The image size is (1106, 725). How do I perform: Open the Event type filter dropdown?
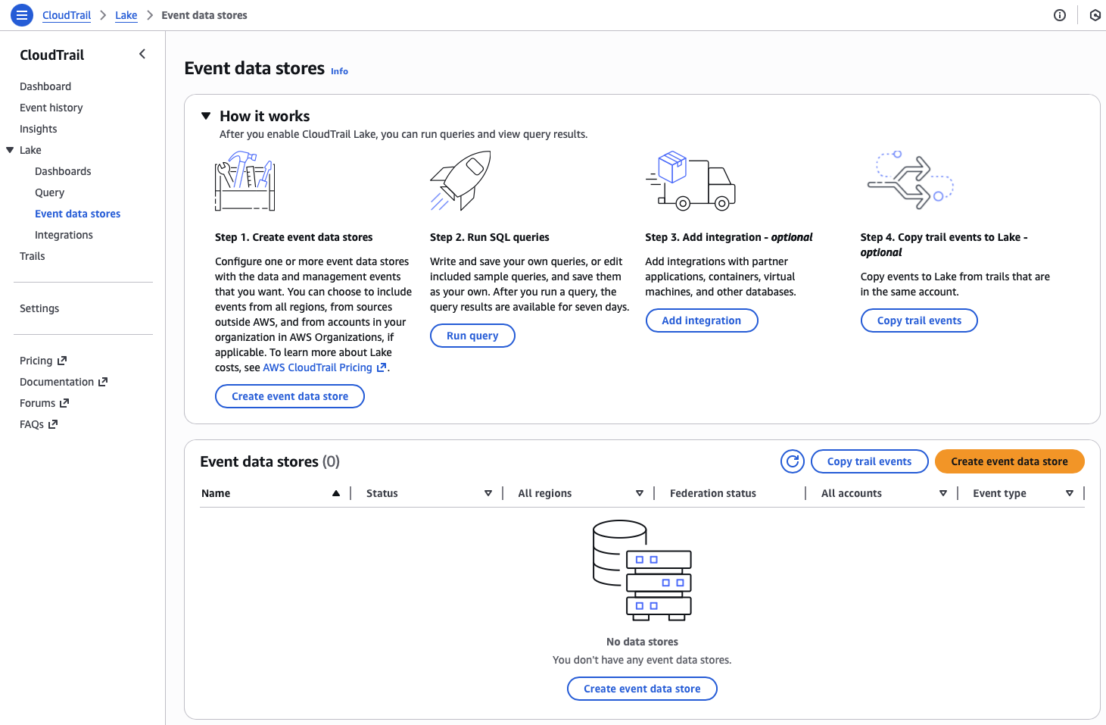1069,493
